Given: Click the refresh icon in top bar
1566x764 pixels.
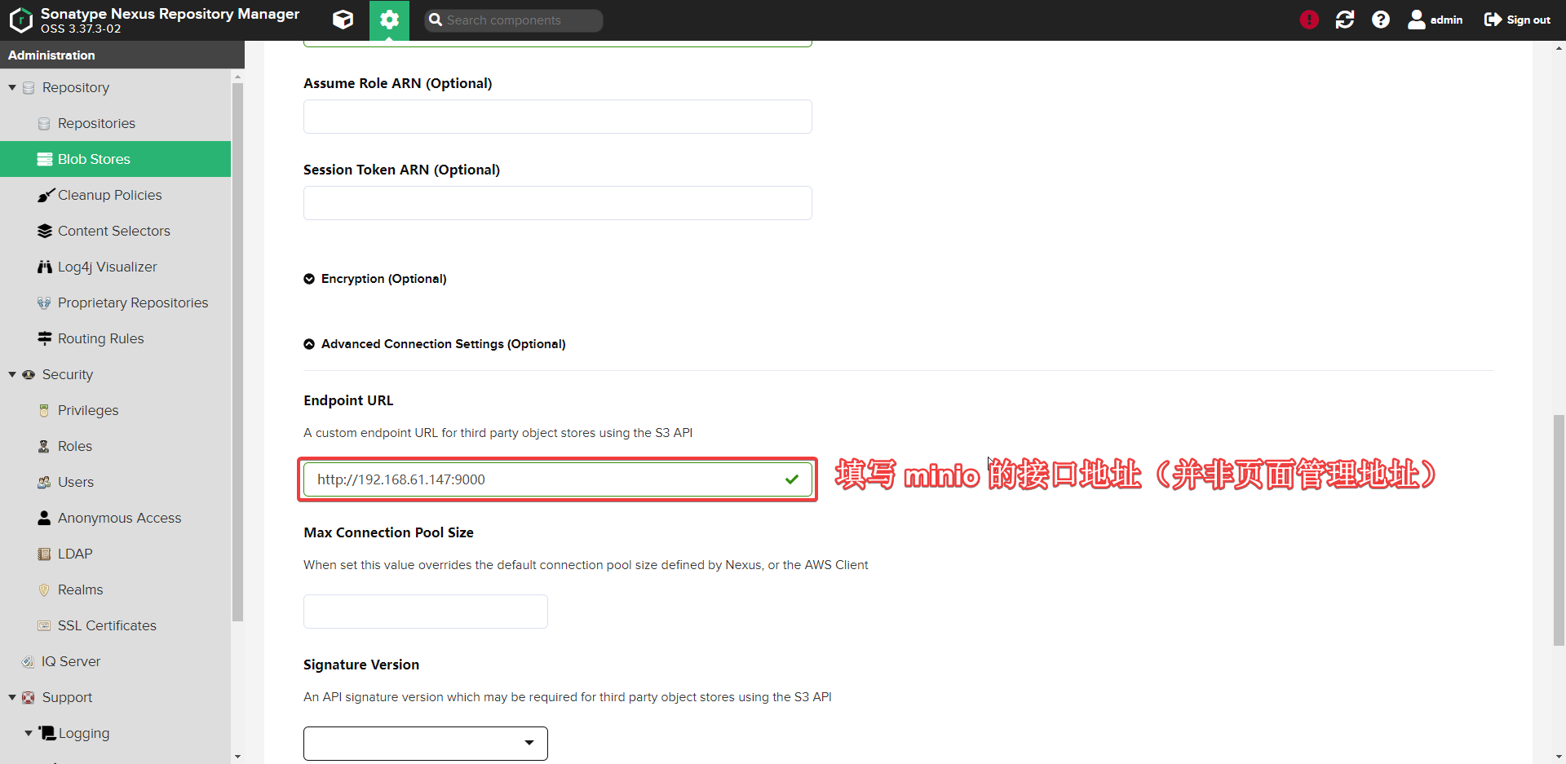Looking at the screenshot, I should [1344, 19].
